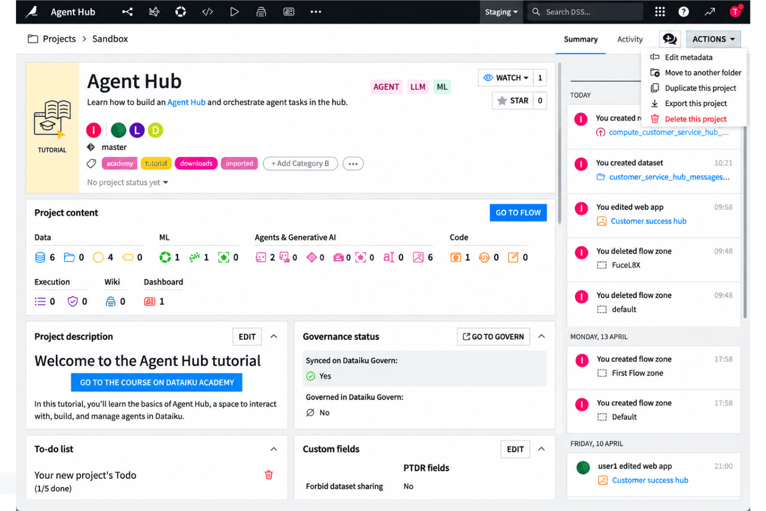Click the activity timeline scrollbar
The height and width of the screenshot is (511, 766).
(x=745, y=223)
